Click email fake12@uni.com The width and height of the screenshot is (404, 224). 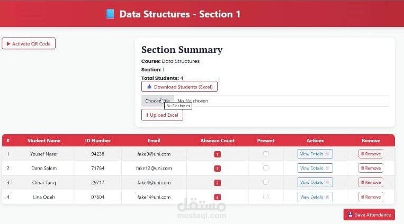[154, 168]
